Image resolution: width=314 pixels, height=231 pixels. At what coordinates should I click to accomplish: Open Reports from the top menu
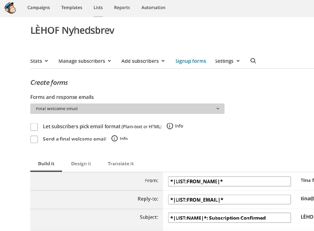tap(123, 8)
